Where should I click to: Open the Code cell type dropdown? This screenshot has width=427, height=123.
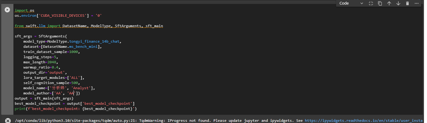point(351,3)
